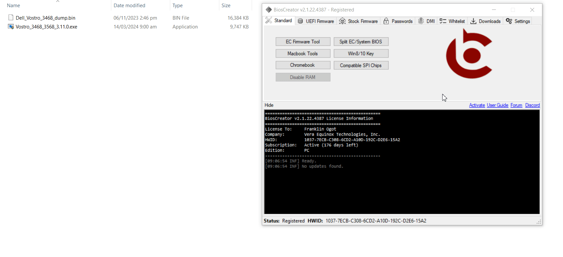The height and width of the screenshot is (257, 563).
Task: Click the EC Firmware Tool button
Action: (303, 42)
